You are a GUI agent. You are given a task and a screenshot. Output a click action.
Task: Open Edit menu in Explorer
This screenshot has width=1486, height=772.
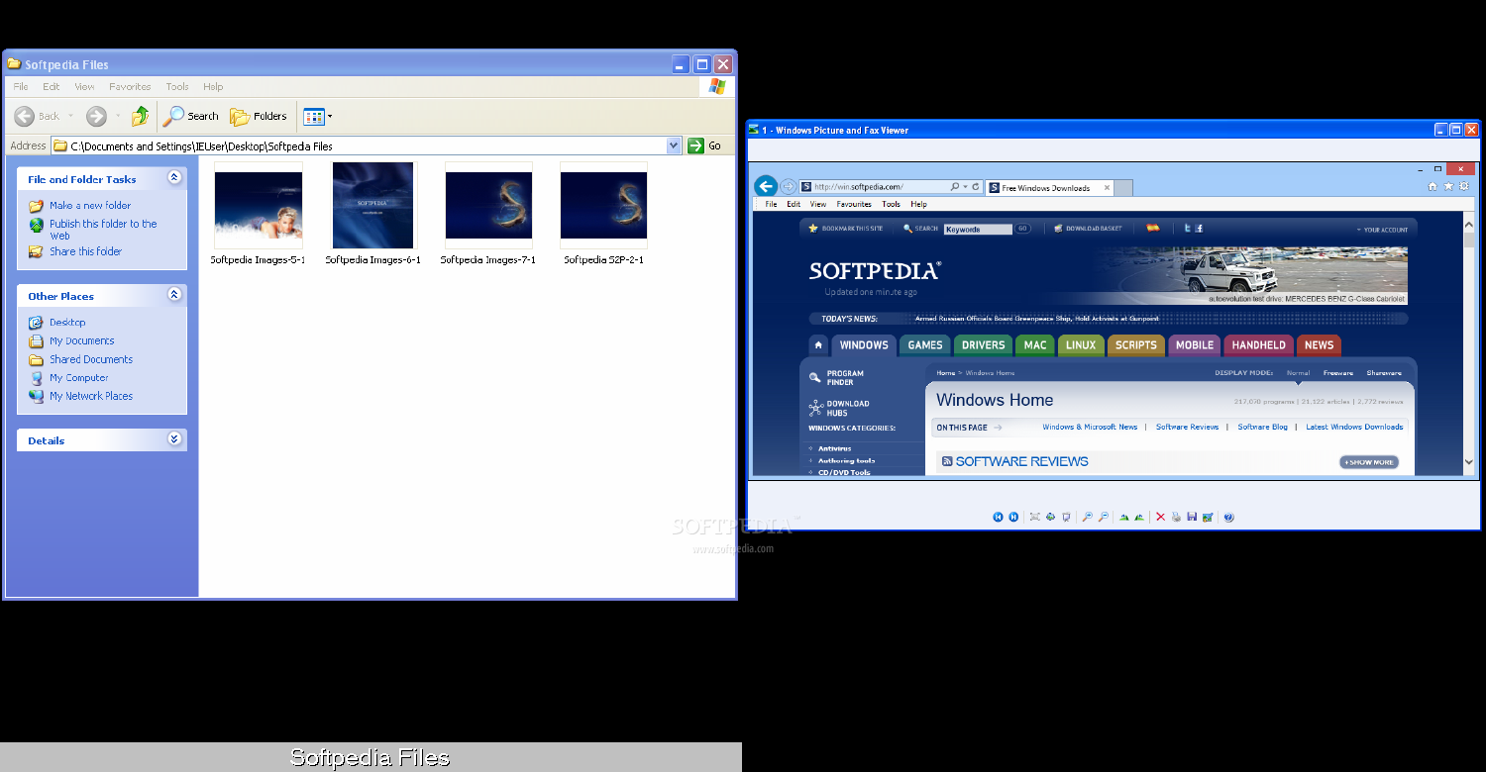point(52,87)
